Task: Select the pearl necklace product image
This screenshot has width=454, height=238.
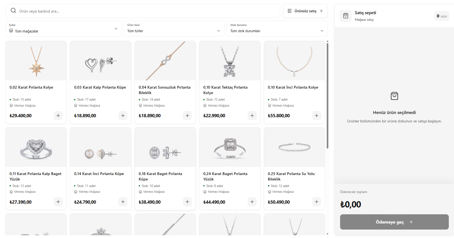Action: [294, 61]
